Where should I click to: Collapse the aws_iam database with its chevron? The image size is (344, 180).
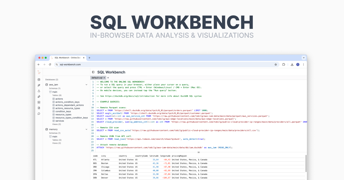pos(86,84)
